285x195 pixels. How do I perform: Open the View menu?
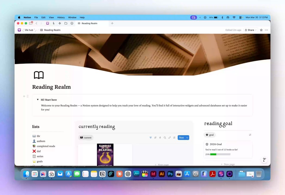51,17
